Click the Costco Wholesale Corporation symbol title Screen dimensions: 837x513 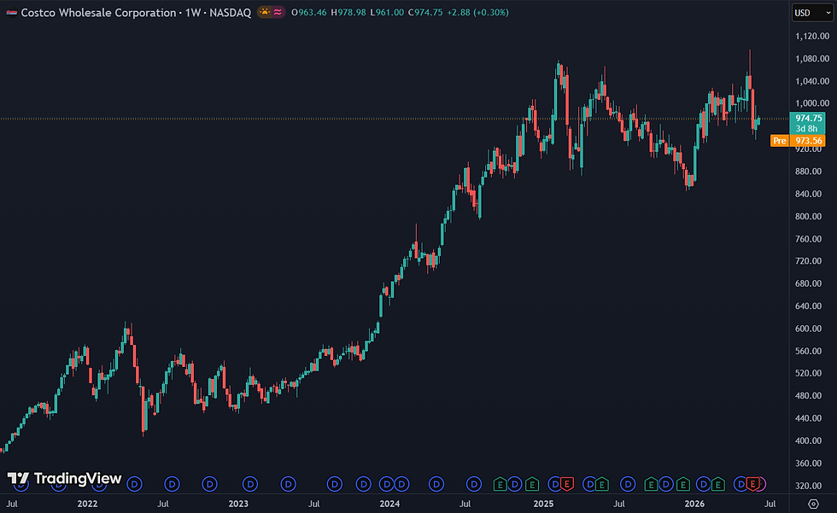(99, 13)
